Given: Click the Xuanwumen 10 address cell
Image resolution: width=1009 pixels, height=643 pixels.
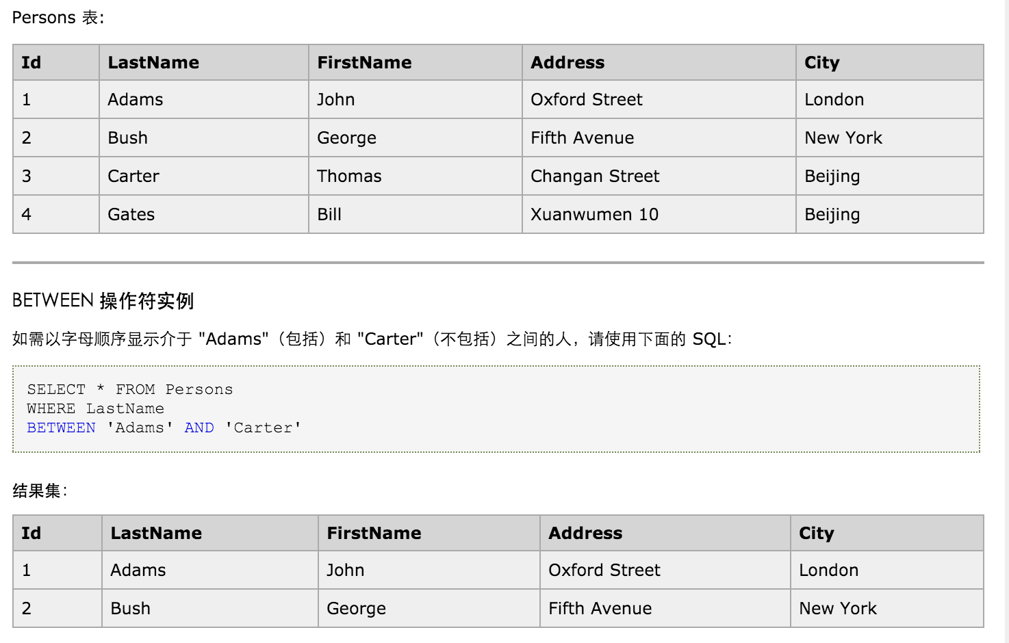Looking at the screenshot, I should tap(594, 214).
